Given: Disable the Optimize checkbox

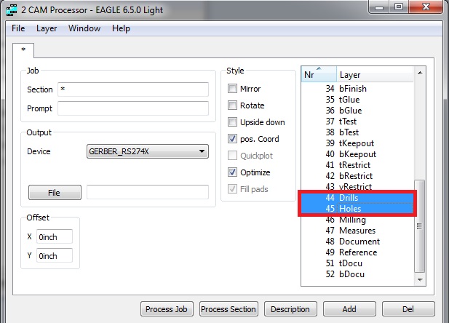Looking at the screenshot, I should tap(233, 172).
